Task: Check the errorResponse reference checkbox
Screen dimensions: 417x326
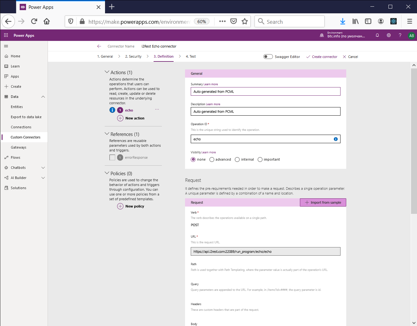Action: [112, 157]
